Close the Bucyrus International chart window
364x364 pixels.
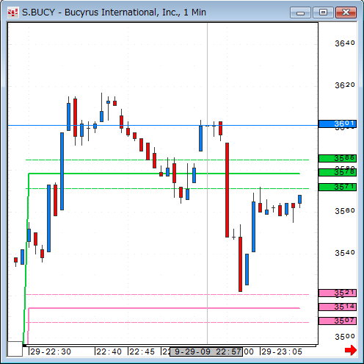click(x=346, y=13)
